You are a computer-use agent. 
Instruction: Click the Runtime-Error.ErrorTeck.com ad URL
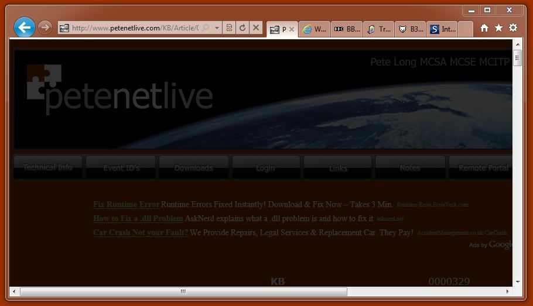pos(432,205)
